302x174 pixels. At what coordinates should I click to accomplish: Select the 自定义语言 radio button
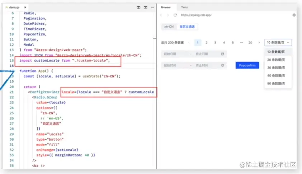click(187, 27)
